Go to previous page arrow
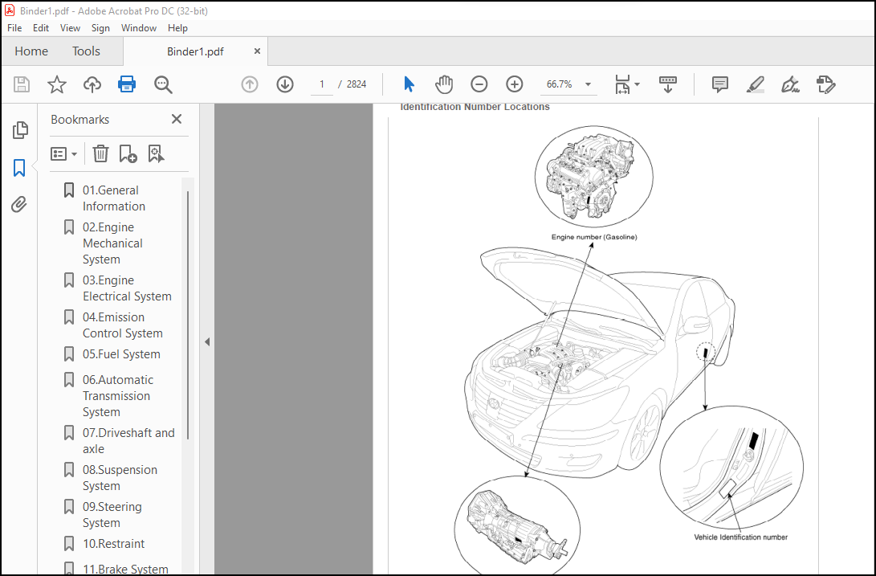This screenshot has height=576, width=876. tap(250, 84)
